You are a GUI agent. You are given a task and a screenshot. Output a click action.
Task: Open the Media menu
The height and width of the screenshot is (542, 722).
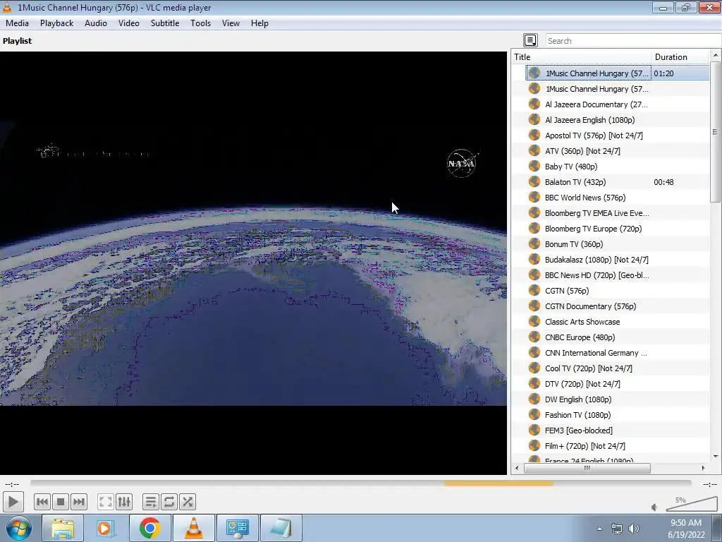coord(17,23)
